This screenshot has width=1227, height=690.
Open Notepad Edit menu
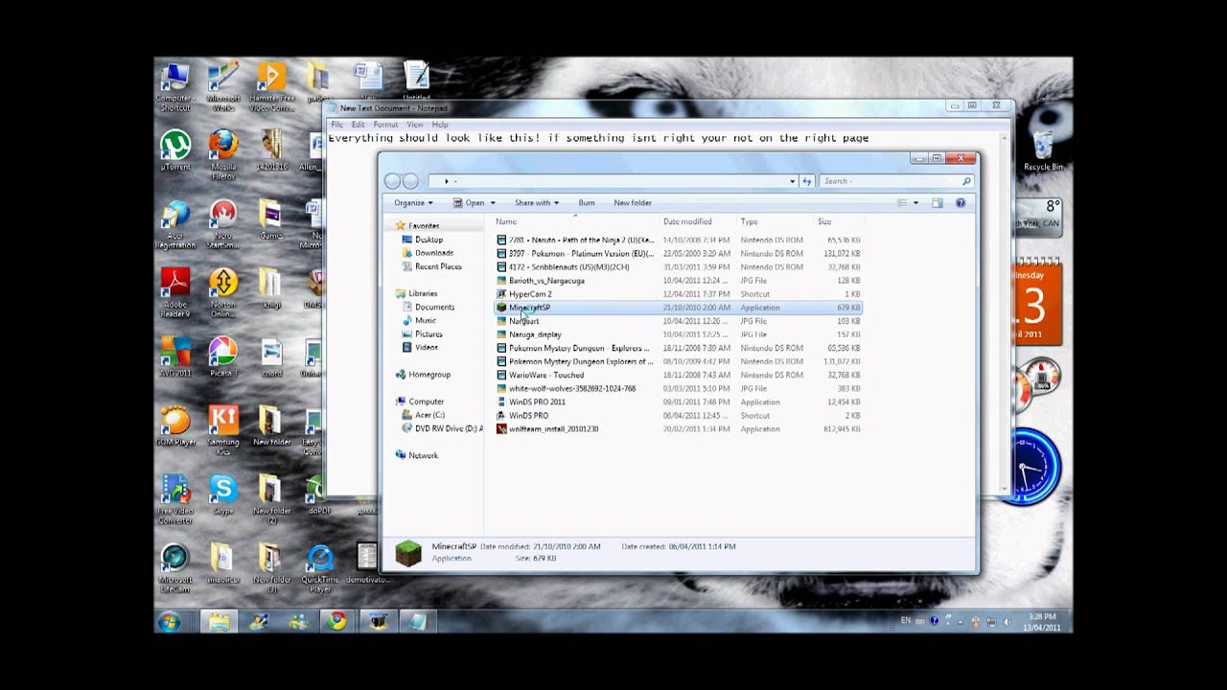(358, 125)
